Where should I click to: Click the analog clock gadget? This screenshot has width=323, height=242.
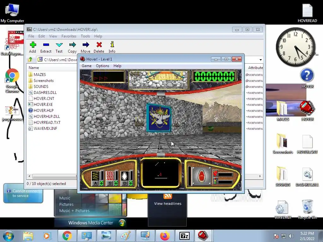(x=296, y=47)
